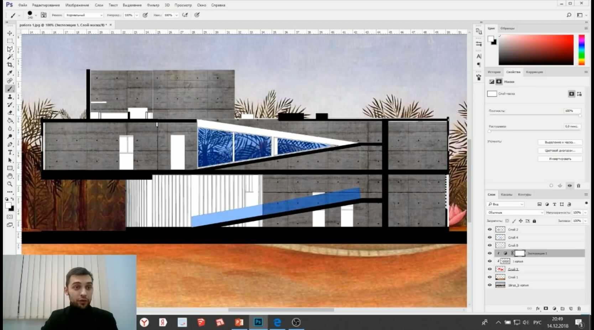Select the Move tool
The height and width of the screenshot is (330, 594).
pyautogui.click(x=10, y=33)
